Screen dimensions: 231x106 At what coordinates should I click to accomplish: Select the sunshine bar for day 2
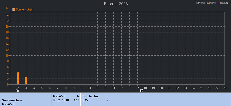click(18, 78)
